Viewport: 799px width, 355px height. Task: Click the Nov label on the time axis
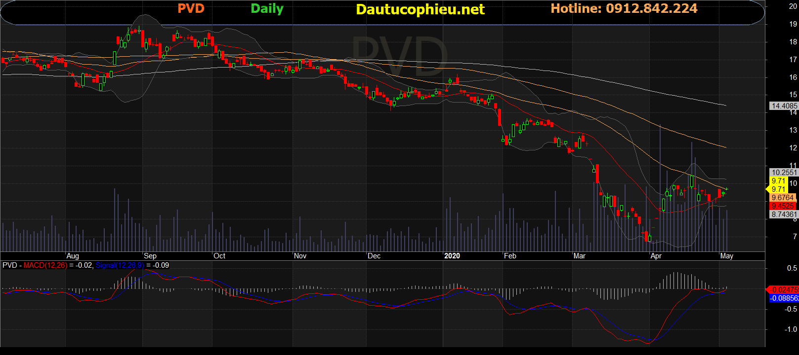(x=300, y=256)
